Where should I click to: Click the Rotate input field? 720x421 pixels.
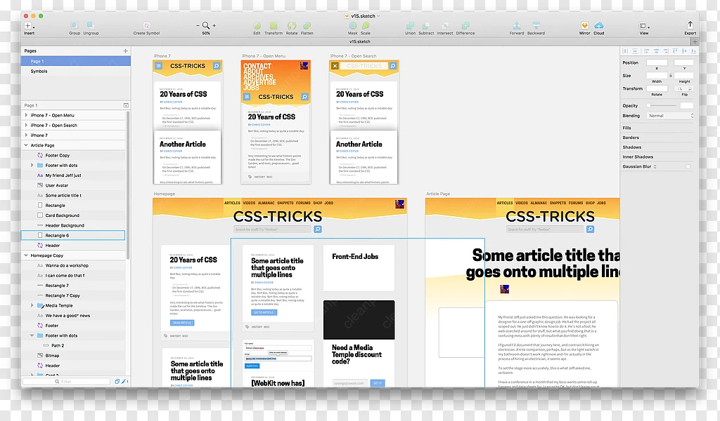pos(657,88)
